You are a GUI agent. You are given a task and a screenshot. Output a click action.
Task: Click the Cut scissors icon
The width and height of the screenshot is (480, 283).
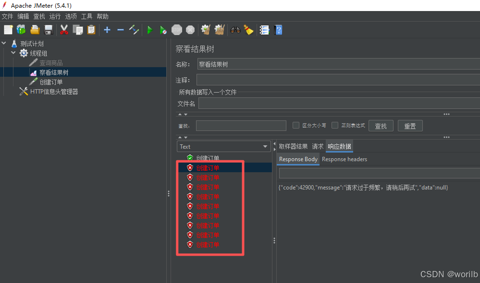(64, 30)
